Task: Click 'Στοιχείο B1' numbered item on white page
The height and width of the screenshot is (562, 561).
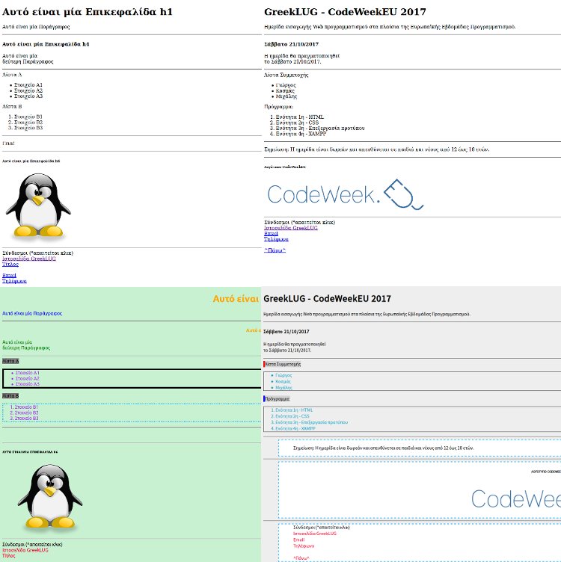Action: click(28, 117)
